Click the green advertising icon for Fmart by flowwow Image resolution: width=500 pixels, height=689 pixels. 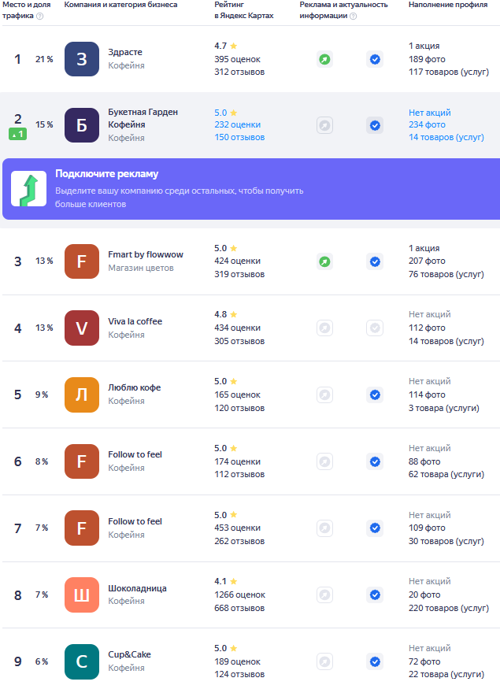coord(324,262)
